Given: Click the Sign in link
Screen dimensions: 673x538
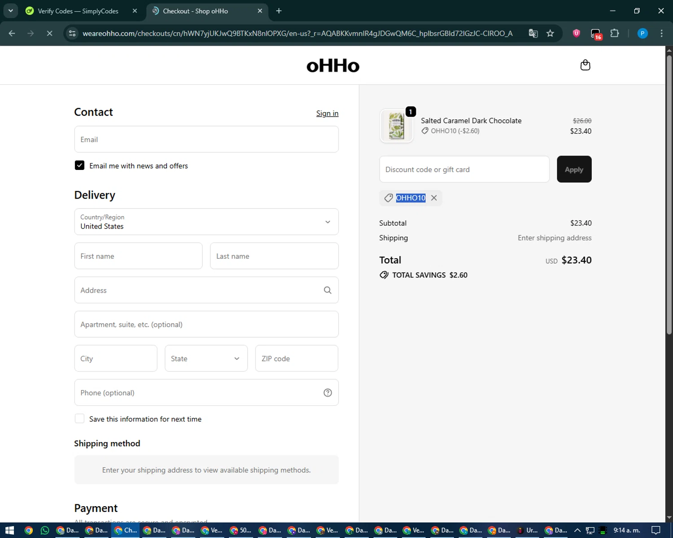Looking at the screenshot, I should [327, 113].
